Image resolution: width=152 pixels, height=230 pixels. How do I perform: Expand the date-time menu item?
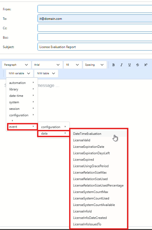(x=22, y=96)
